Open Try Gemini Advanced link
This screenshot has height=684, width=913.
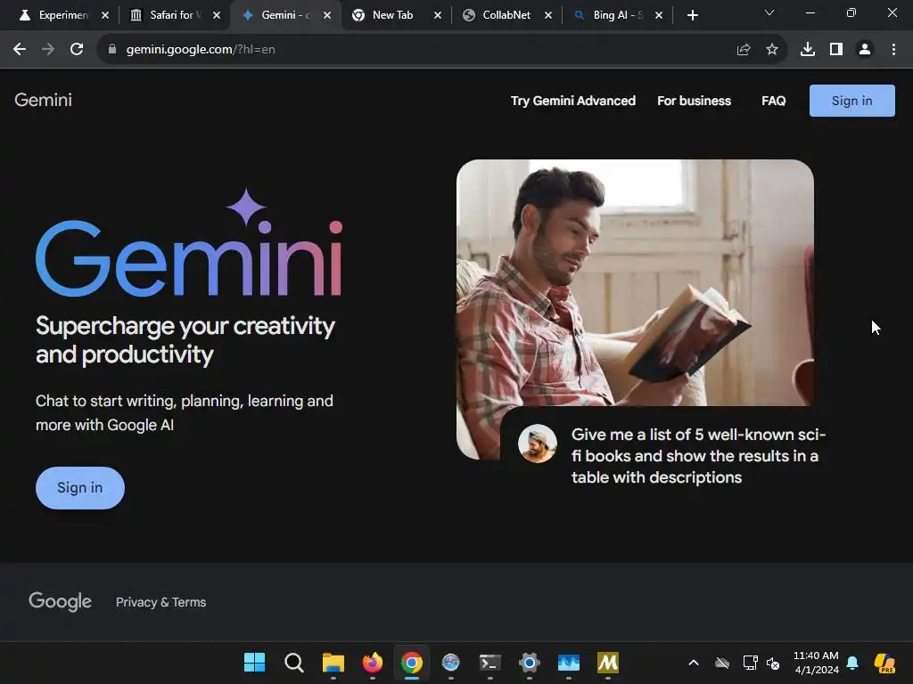point(573,101)
